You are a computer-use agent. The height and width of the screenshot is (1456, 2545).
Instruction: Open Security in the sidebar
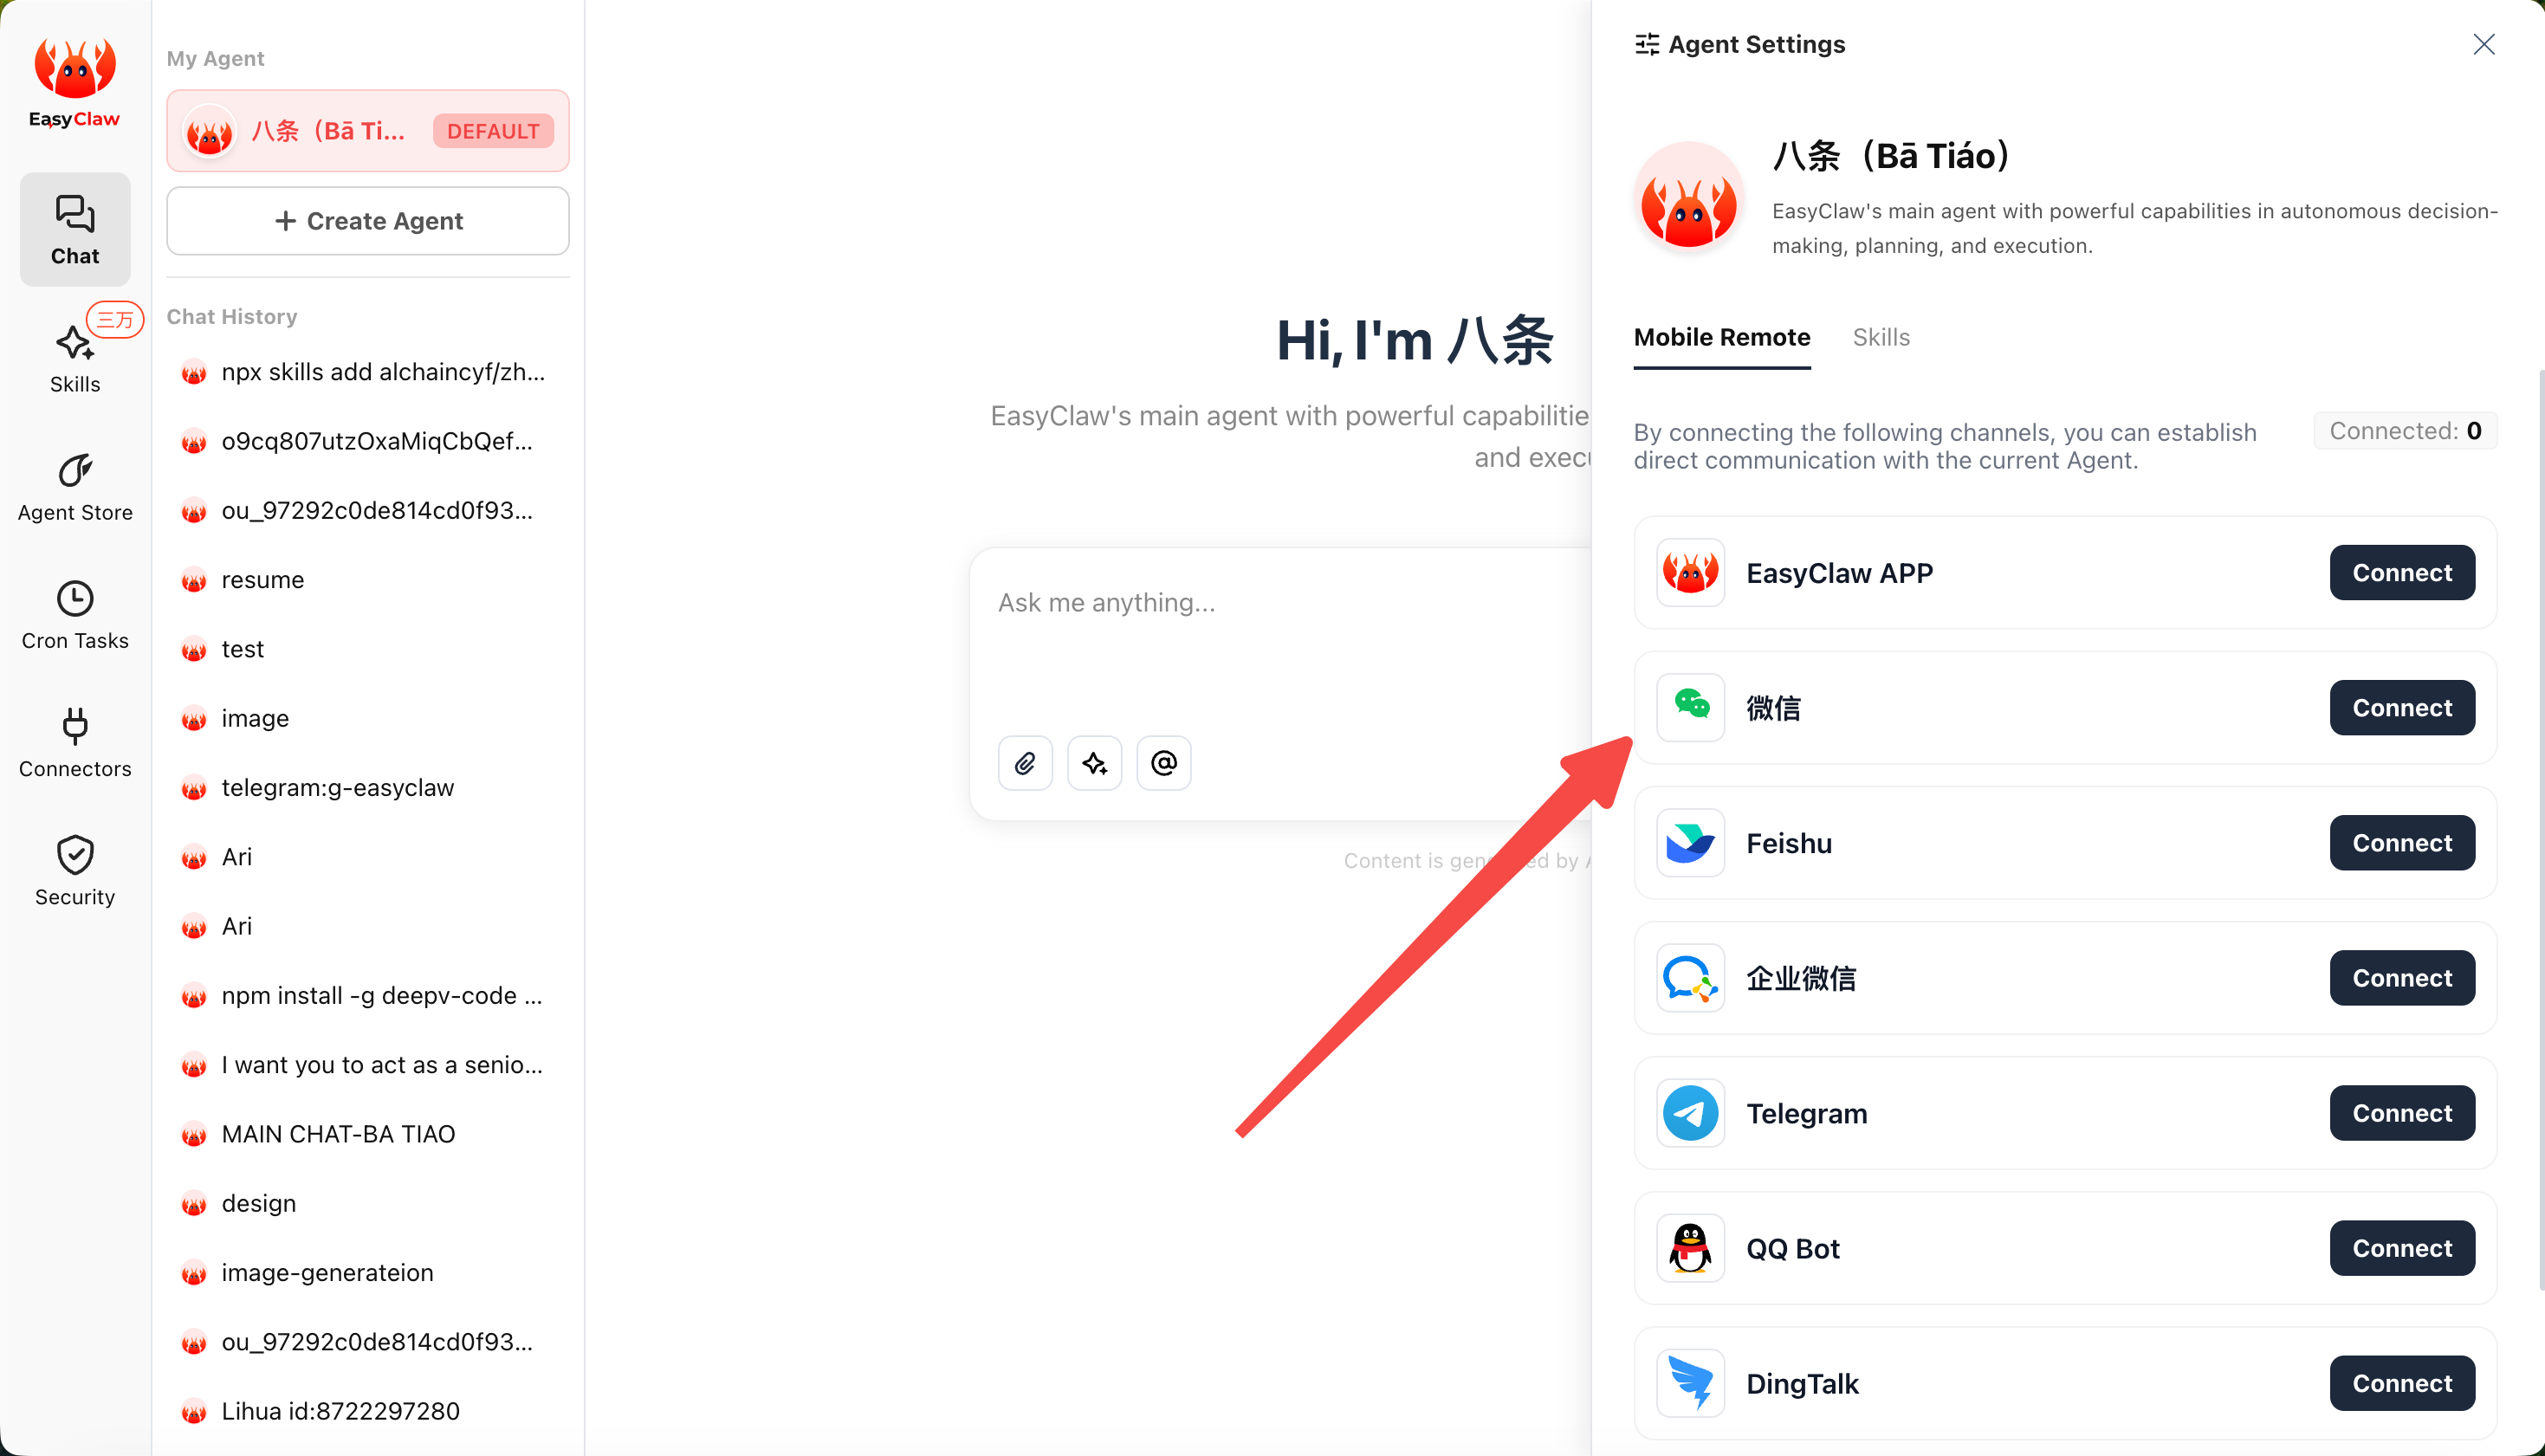[75, 871]
